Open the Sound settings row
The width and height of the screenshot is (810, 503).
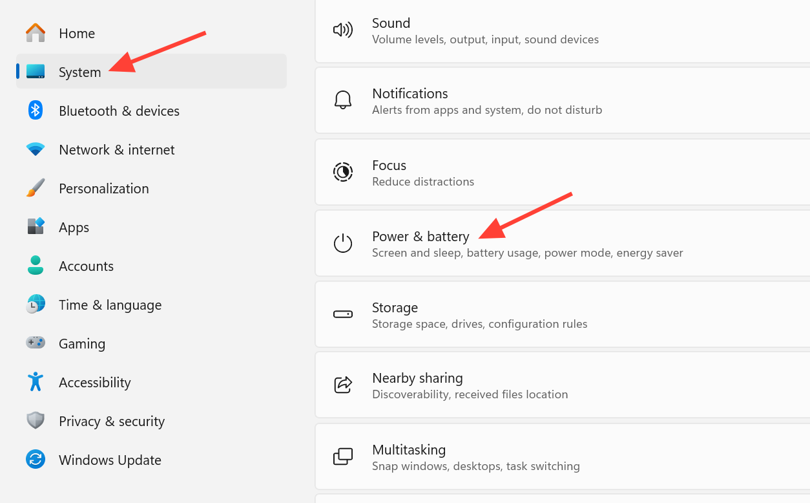click(x=562, y=31)
